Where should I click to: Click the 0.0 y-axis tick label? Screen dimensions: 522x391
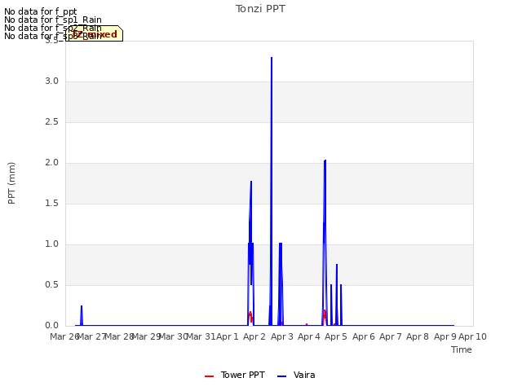point(51,325)
